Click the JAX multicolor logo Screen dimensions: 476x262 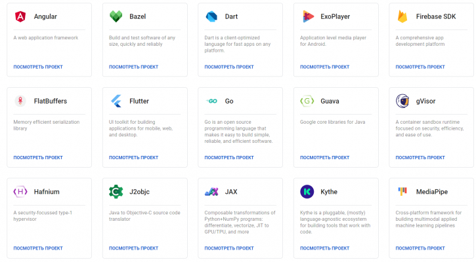coord(211,191)
